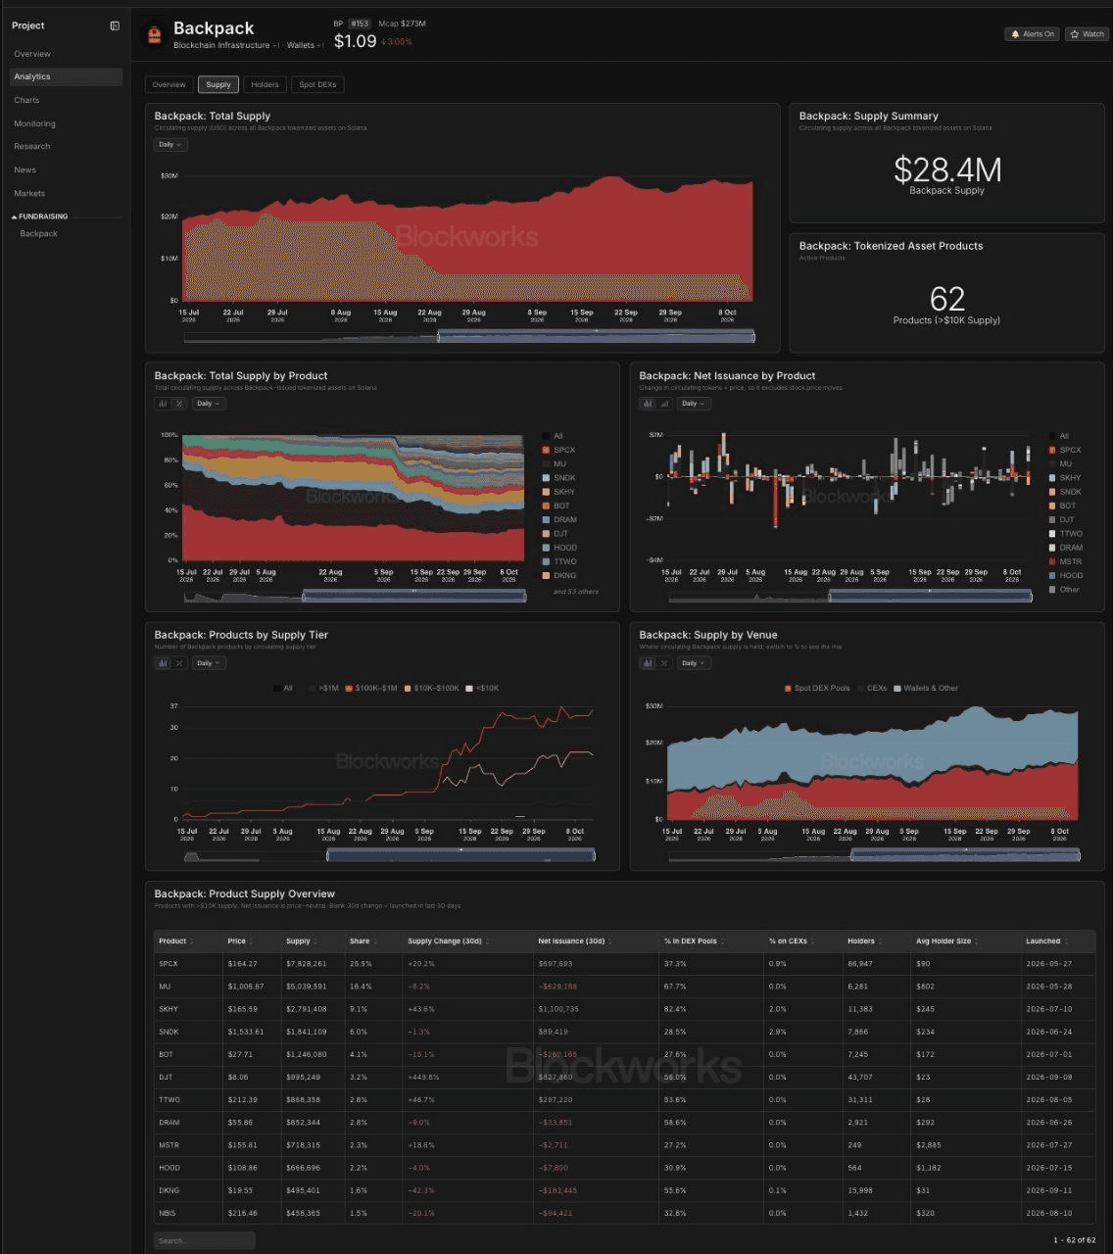
Task: Click the Blockchain Infrastructure category tag
Action: (221, 45)
